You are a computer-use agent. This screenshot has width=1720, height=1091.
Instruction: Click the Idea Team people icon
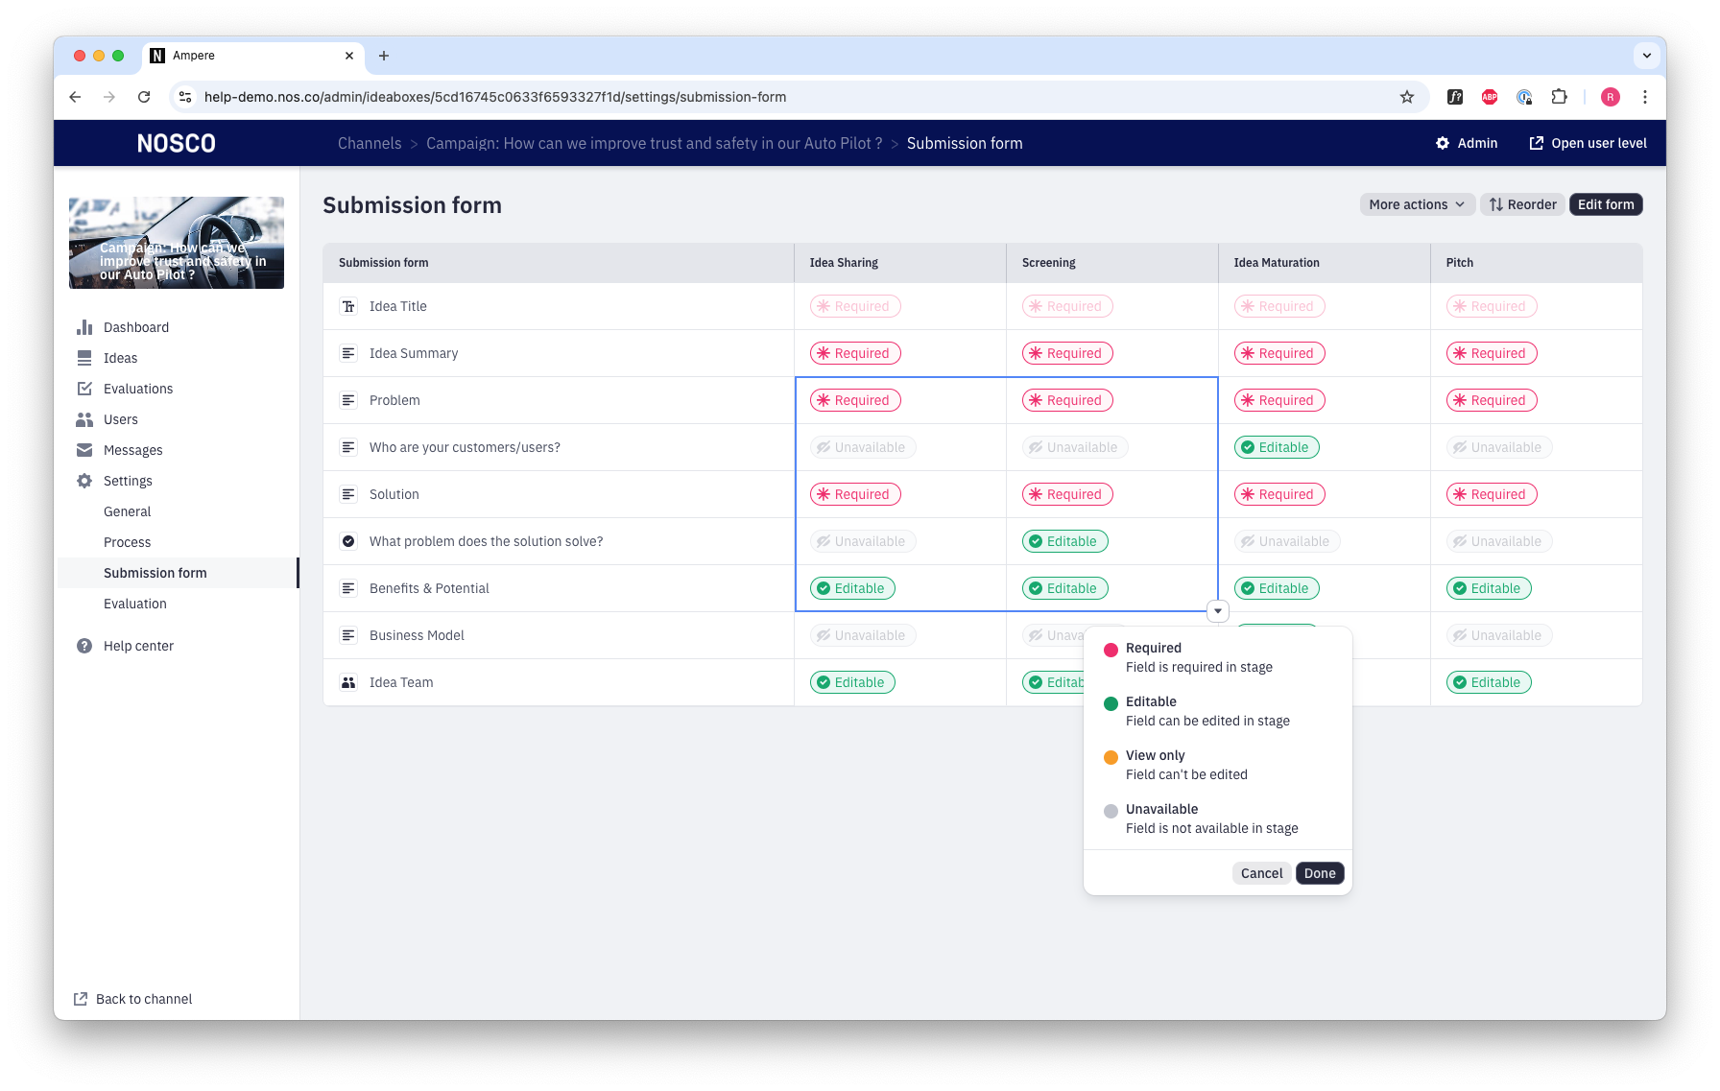click(348, 682)
